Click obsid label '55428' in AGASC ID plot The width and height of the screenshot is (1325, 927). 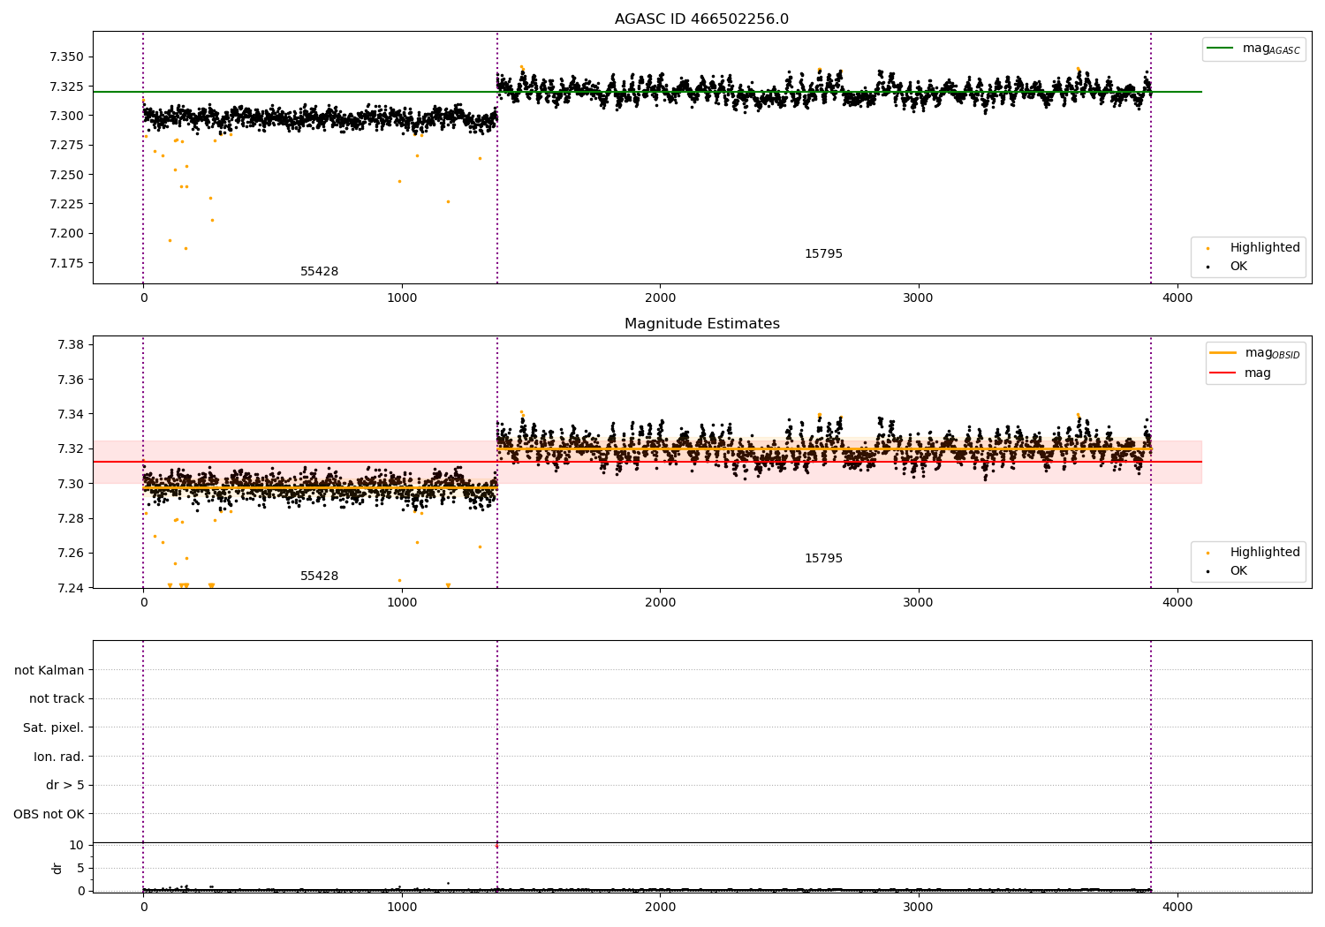pyautogui.click(x=319, y=272)
